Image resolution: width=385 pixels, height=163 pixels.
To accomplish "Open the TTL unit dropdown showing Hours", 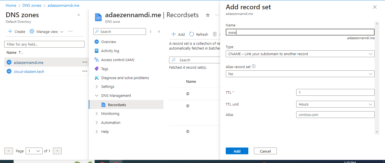I will [x=335, y=104].
